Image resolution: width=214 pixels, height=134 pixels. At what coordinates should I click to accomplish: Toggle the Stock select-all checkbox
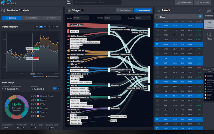click(x=158, y=17)
